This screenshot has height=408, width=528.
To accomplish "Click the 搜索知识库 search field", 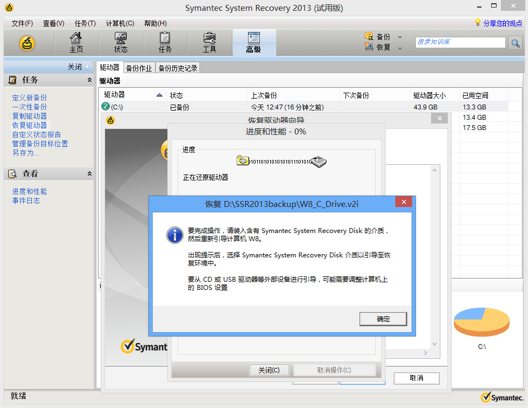I will (460, 42).
